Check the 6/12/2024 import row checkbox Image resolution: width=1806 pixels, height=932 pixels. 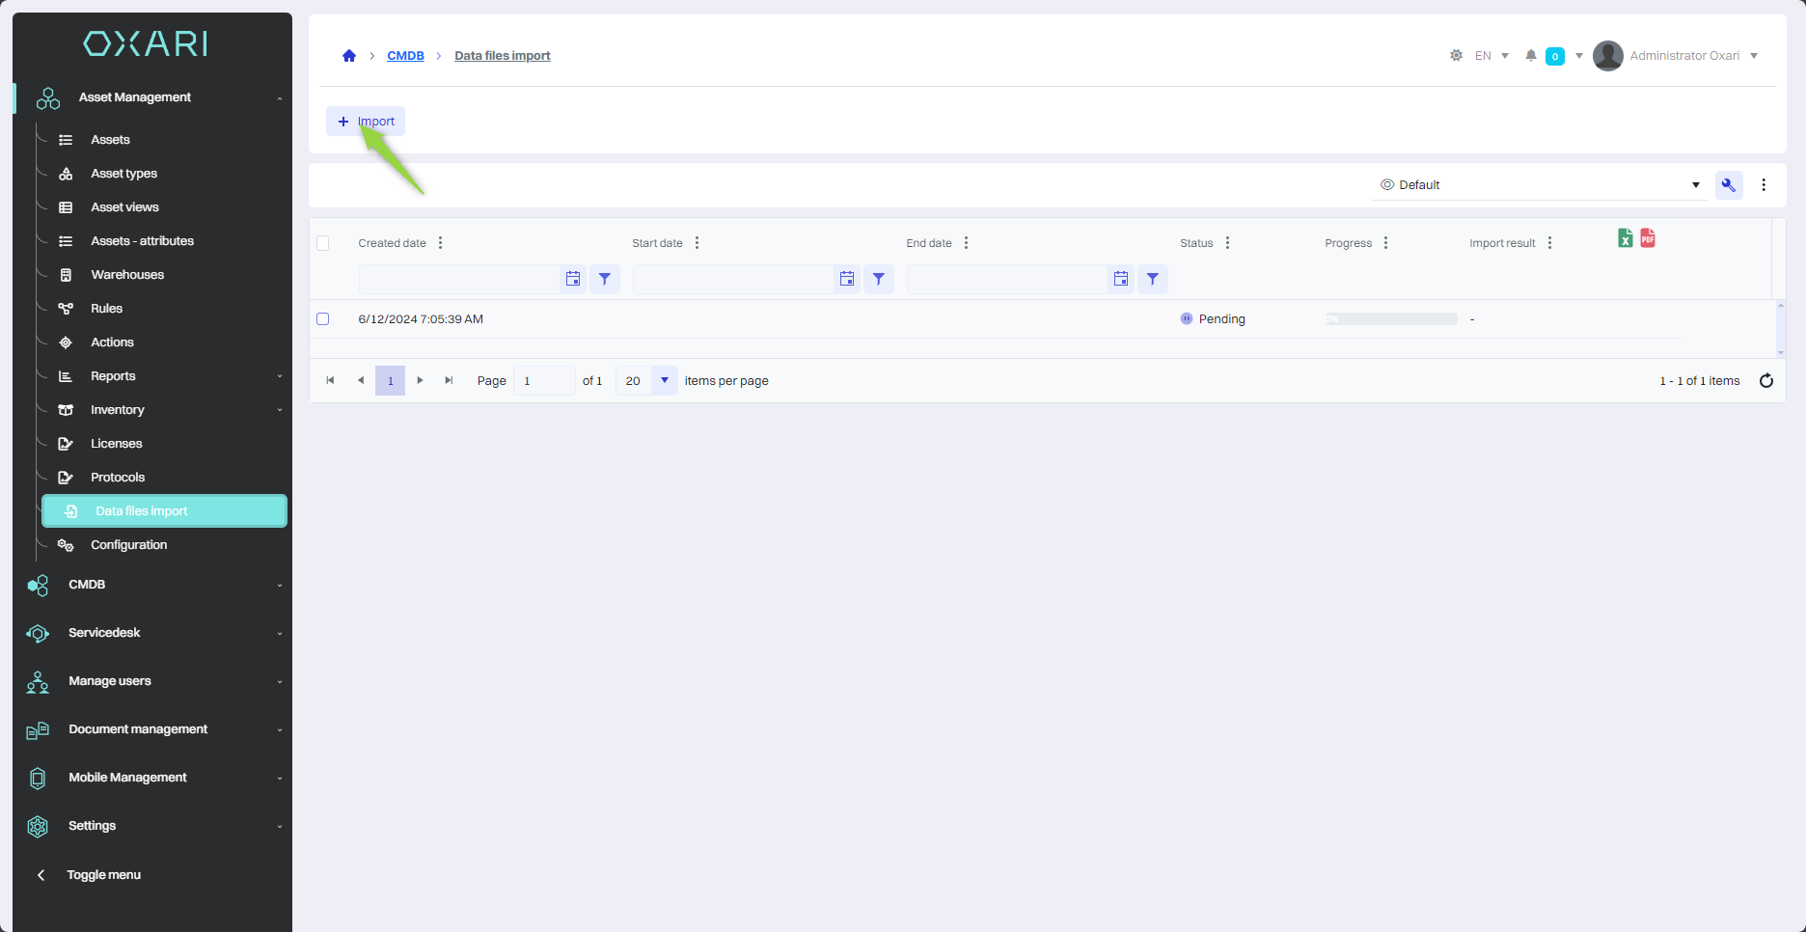pos(323,319)
